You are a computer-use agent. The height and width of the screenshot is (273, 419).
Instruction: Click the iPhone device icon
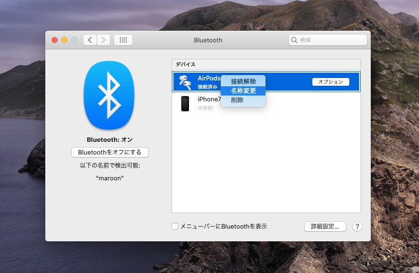click(x=185, y=103)
